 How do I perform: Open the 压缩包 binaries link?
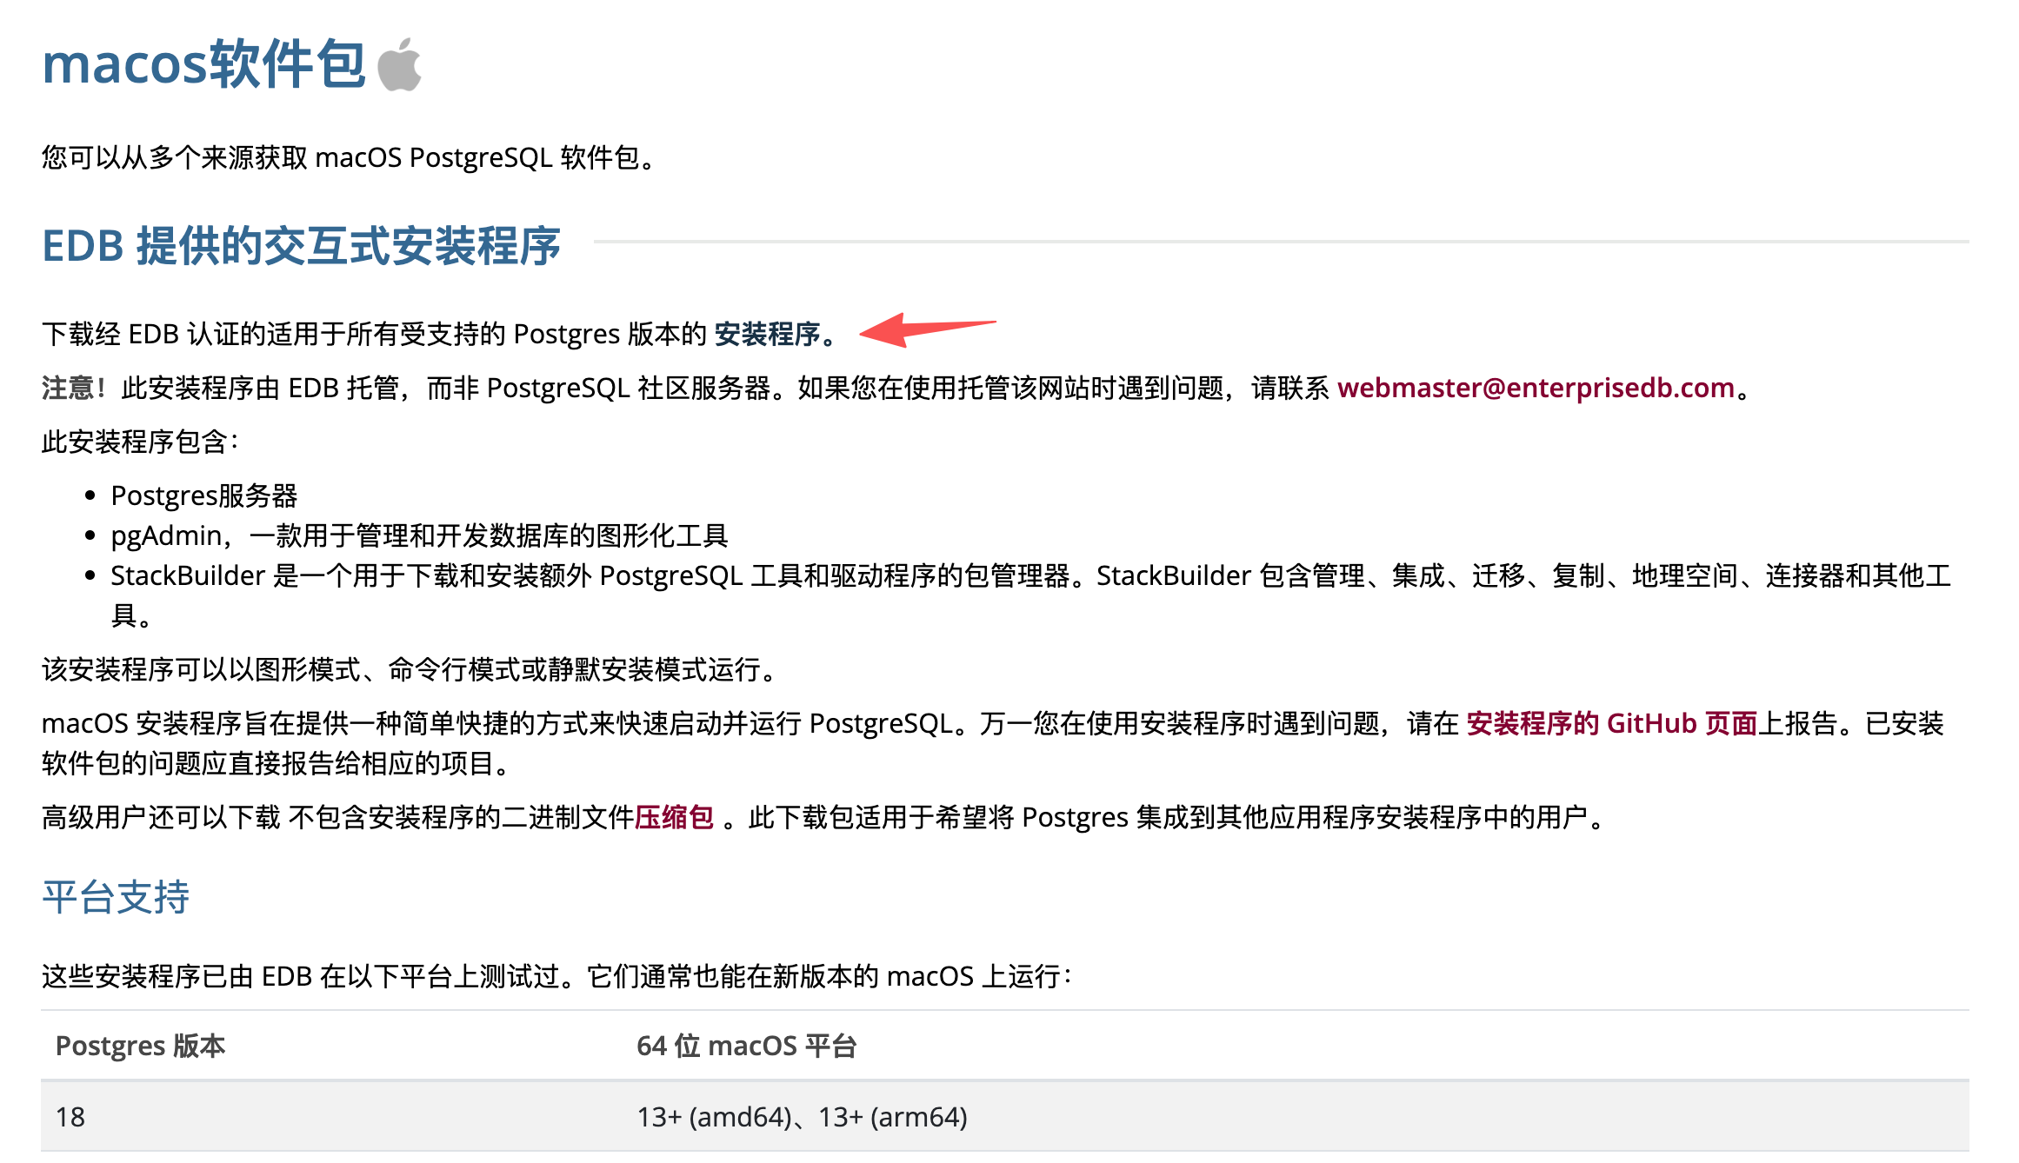click(674, 817)
